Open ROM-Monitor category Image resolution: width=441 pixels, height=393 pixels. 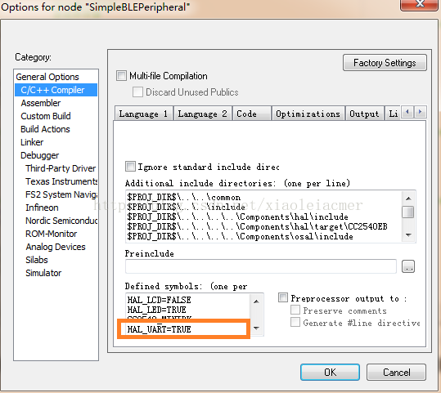pos(51,234)
